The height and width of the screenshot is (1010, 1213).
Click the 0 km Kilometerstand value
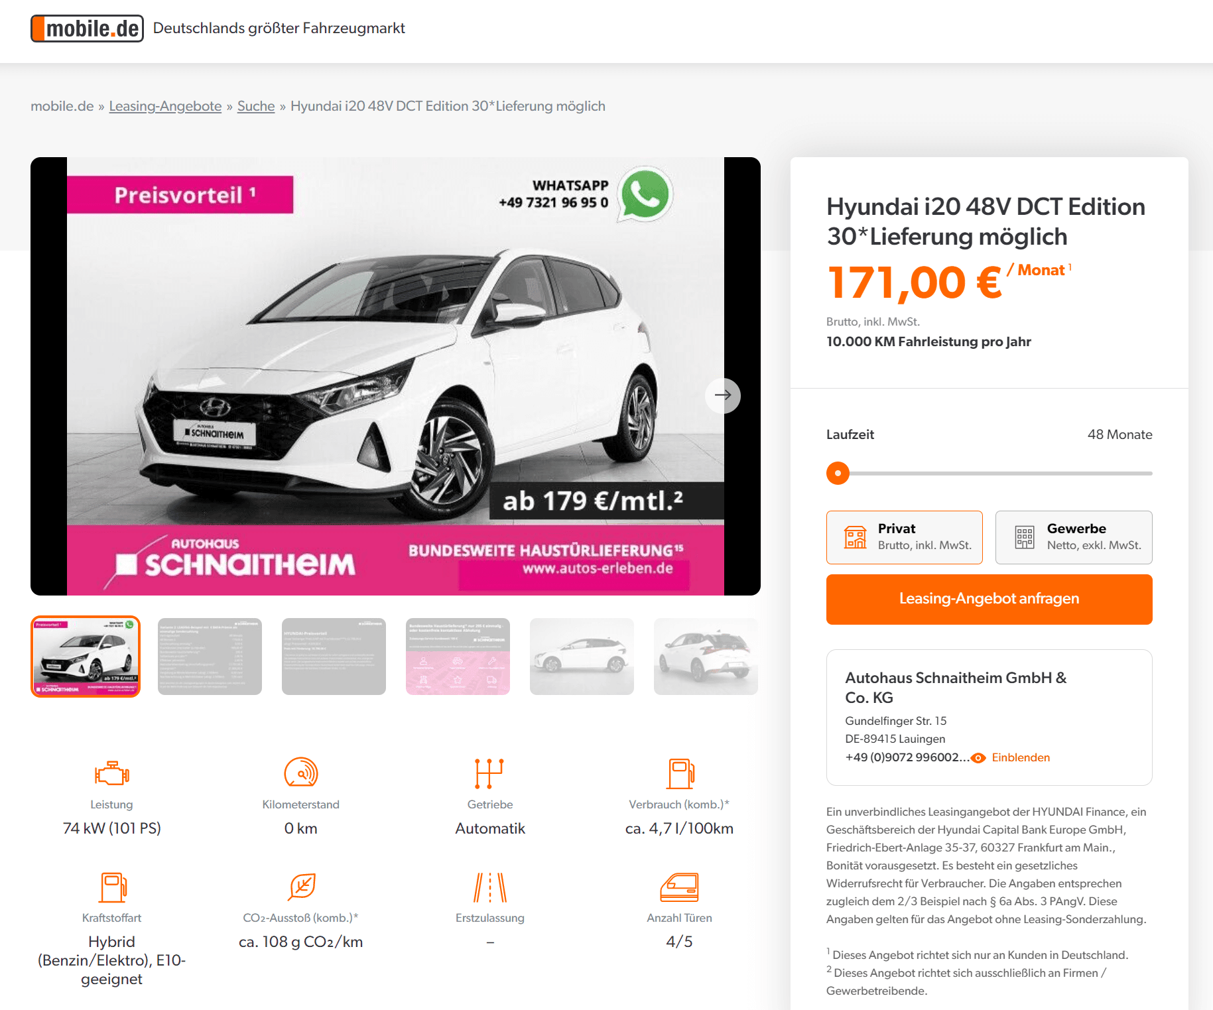pyautogui.click(x=301, y=828)
